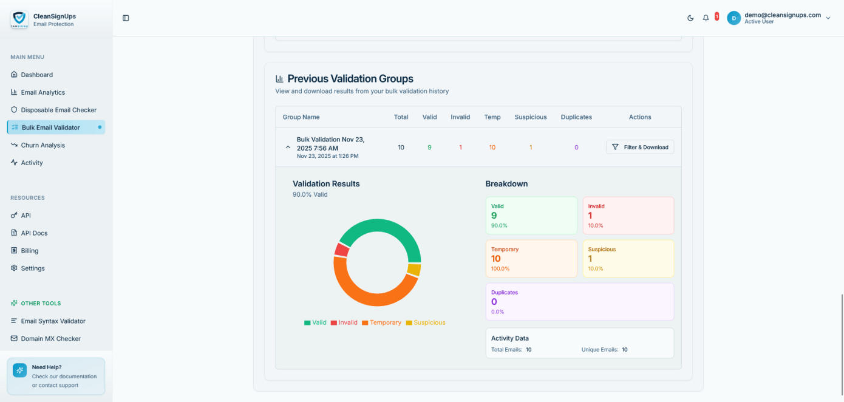This screenshot has width=844, height=402.
Task: Go to Email Analytics page
Action: click(x=43, y=92)
